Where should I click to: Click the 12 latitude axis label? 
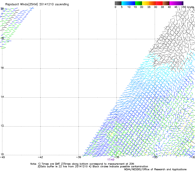coord(2,126)
